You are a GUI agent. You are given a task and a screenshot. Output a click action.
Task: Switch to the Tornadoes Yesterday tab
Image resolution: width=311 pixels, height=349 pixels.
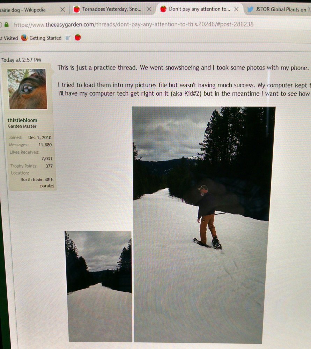tap(111, 9)
